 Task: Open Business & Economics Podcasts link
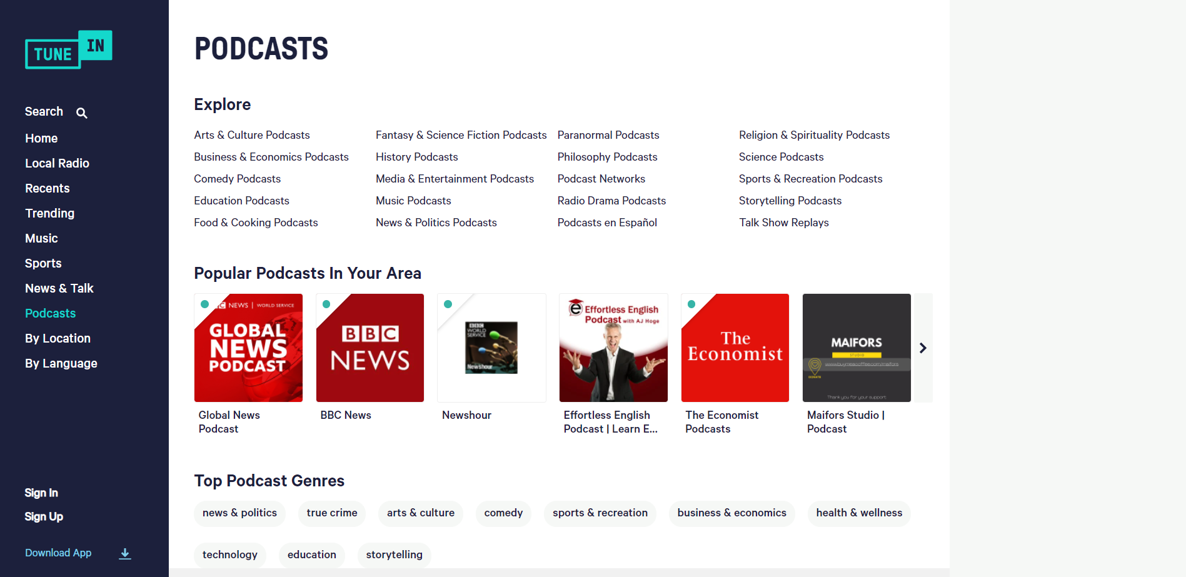click(x=271, y=157)
